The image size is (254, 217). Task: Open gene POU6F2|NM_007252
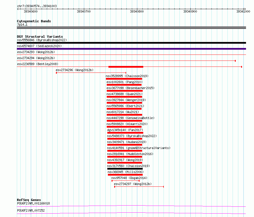tap(31, 210)
